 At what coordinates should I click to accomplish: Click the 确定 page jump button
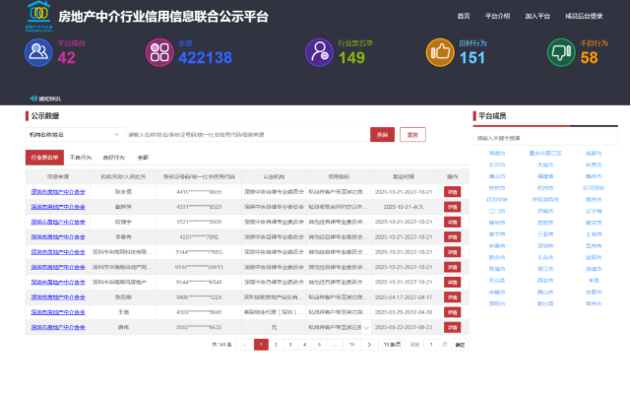tap(460, 345)
